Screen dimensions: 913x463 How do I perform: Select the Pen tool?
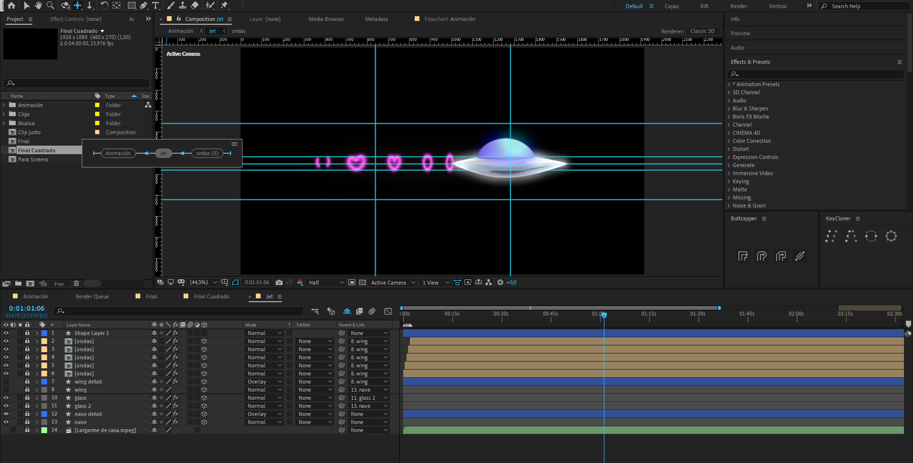[x=143, y=6]
